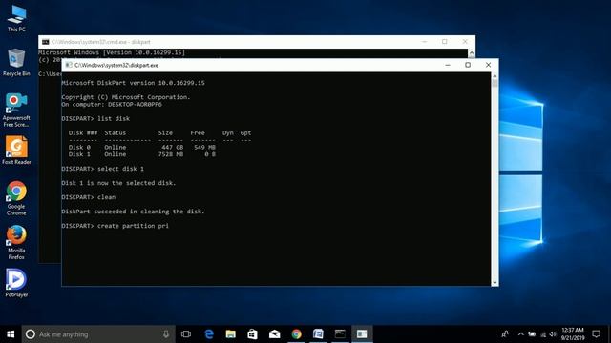Close the cmd.exe background window
611x343 pixels.
tap(465, 42)
